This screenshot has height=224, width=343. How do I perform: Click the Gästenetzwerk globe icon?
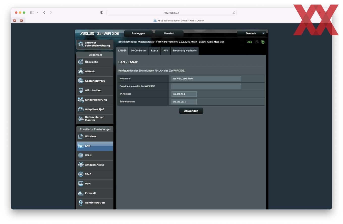tap(81, 81)
